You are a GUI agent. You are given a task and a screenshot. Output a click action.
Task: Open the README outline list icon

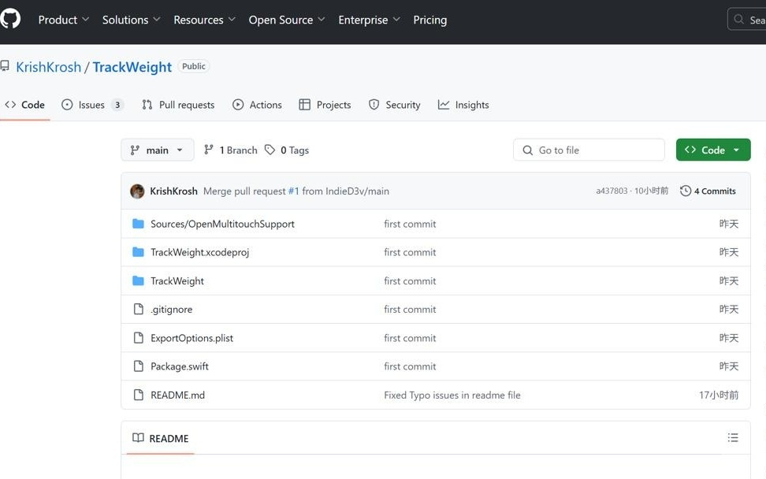[x=732, y=438]
